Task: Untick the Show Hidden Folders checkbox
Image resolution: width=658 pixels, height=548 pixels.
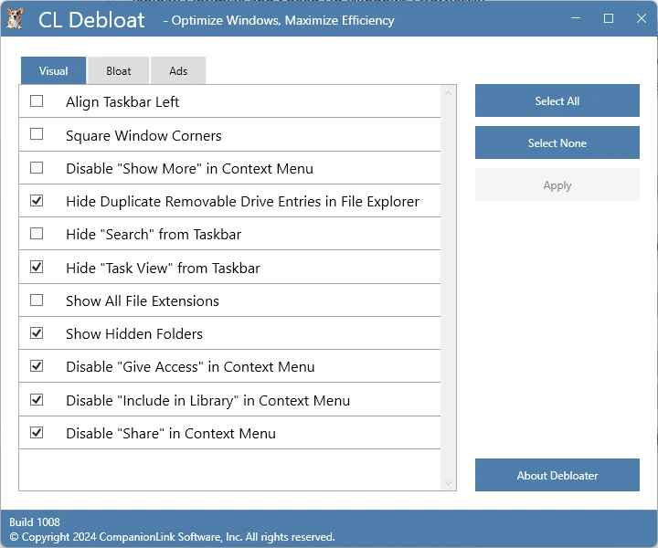Action: [37, 333]
